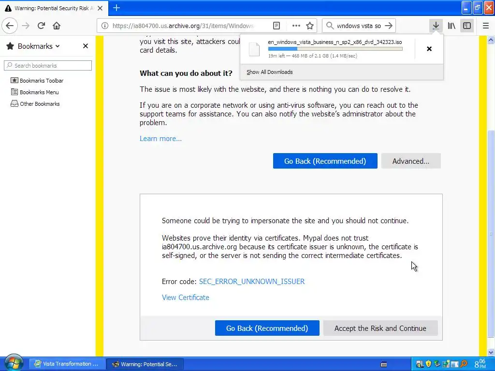
Task: Show site information icon in address bar
Action: click(105, 26)
